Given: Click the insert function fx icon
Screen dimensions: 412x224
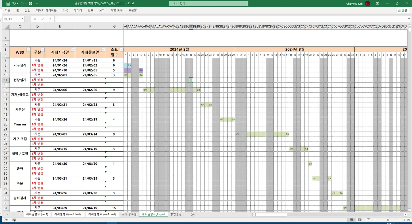Looking at the screenshot, I should [x=50, y=19].
